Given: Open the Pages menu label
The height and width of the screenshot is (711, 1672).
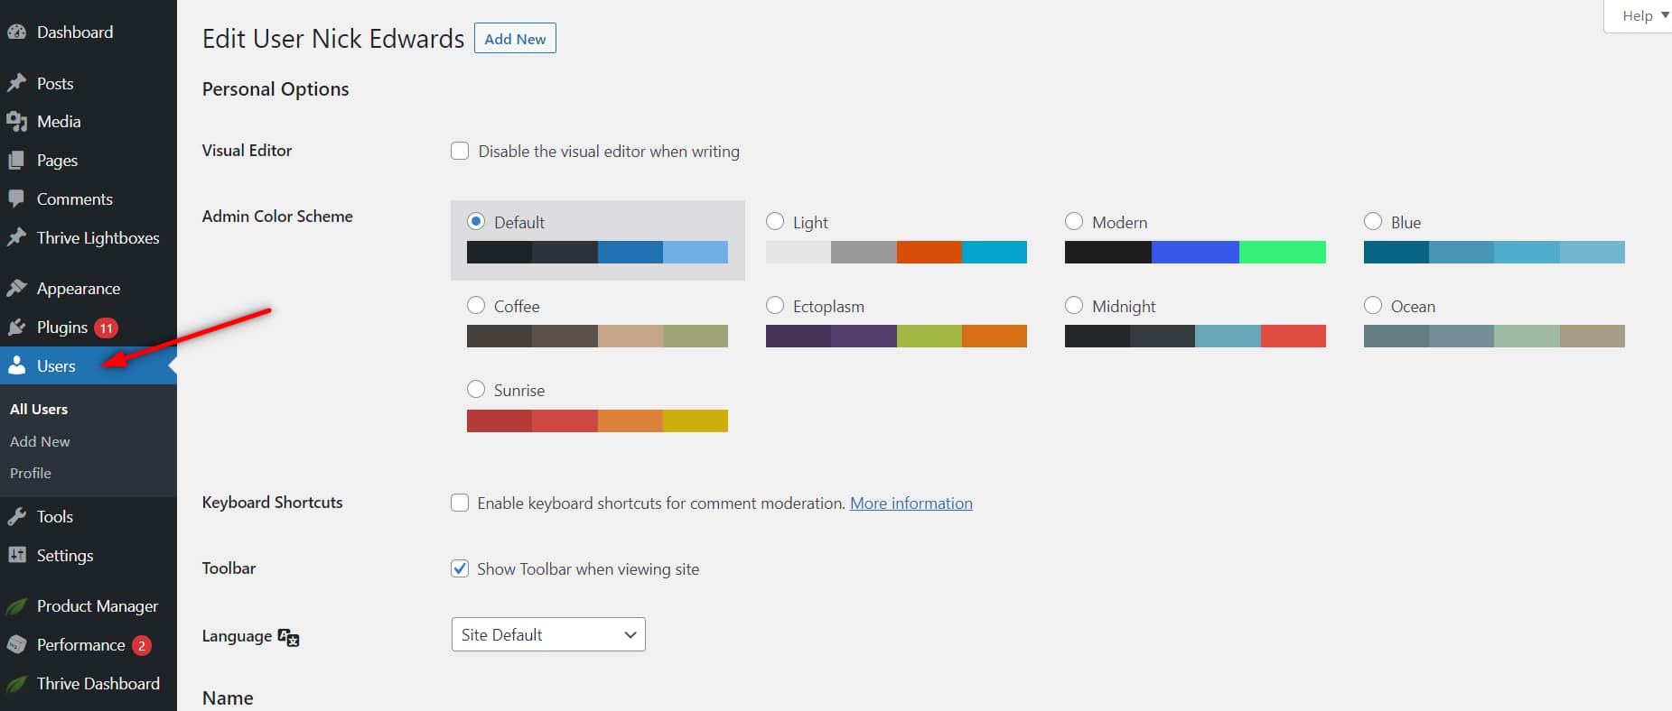Looking at the screenshot, I should [x=57, y=161].
